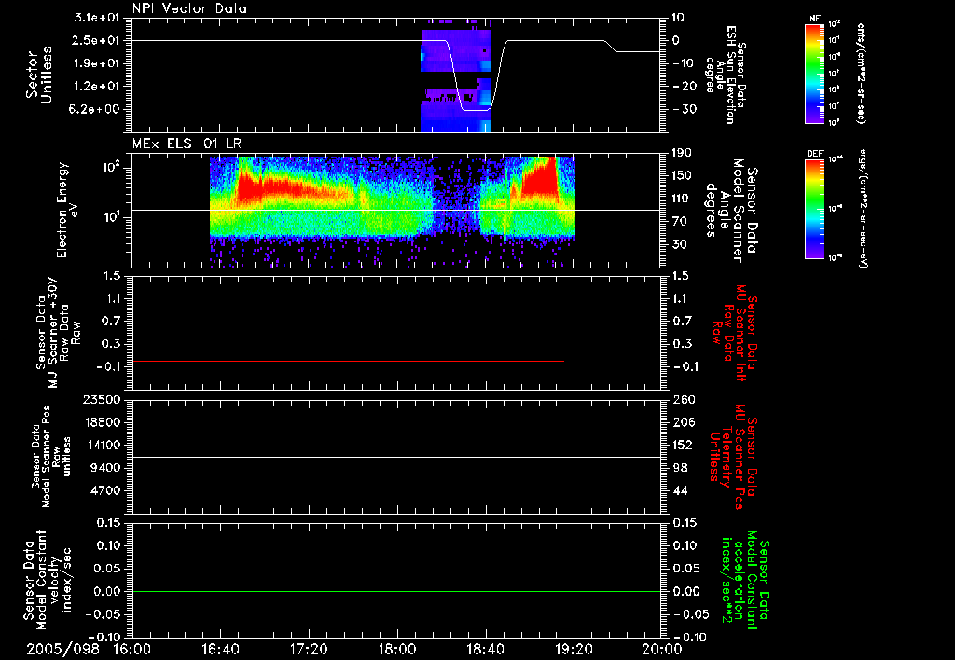Click the 'Model Scanner Pos Raw unitless' label

pos(51,457)
